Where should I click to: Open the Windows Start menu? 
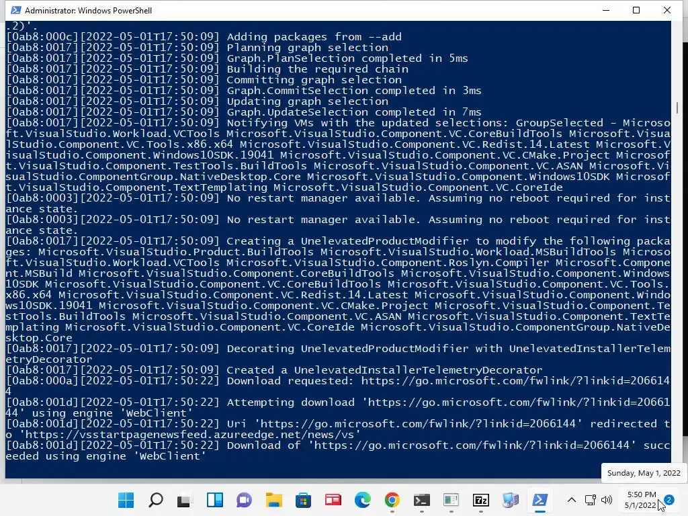click(x=126, y=500)
